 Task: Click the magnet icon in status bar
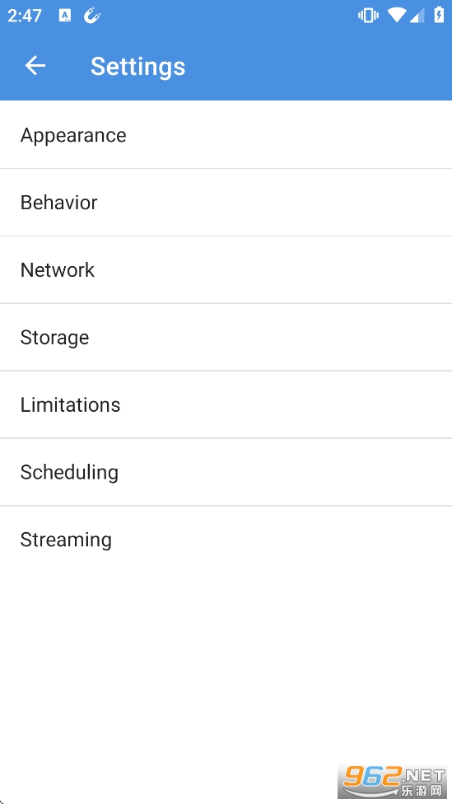point(92,16)
